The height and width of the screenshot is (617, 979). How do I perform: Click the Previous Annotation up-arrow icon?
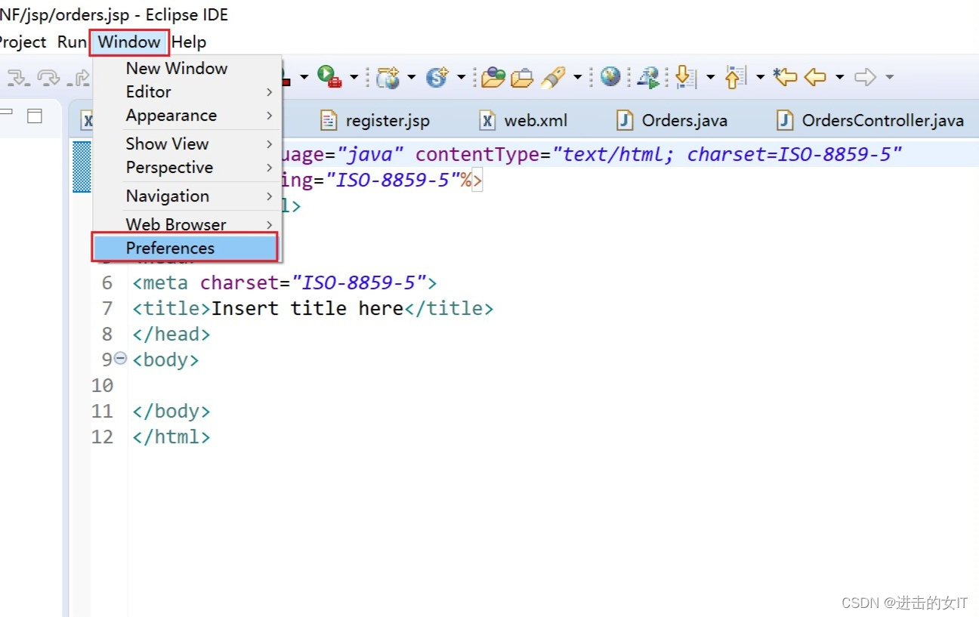pyautogui.click(x=736, y=76)
